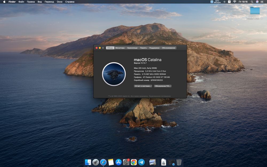Open the Finder menu

tap(12, 2)
